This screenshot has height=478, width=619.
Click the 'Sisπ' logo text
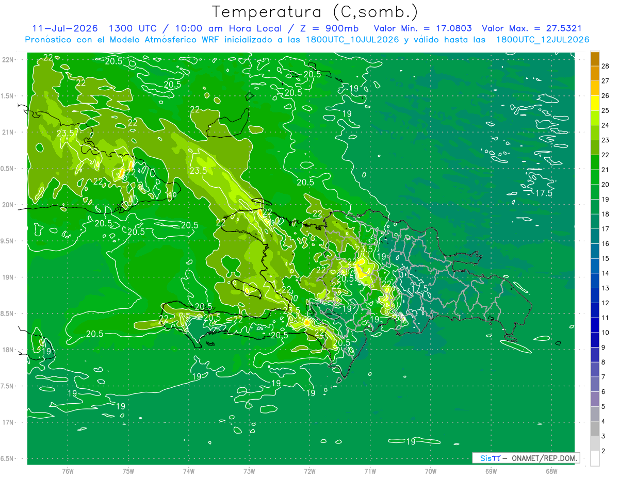[x=490, y=458]
